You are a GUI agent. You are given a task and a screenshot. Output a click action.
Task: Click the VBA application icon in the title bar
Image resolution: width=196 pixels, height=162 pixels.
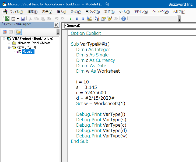(x=5, y=4)
